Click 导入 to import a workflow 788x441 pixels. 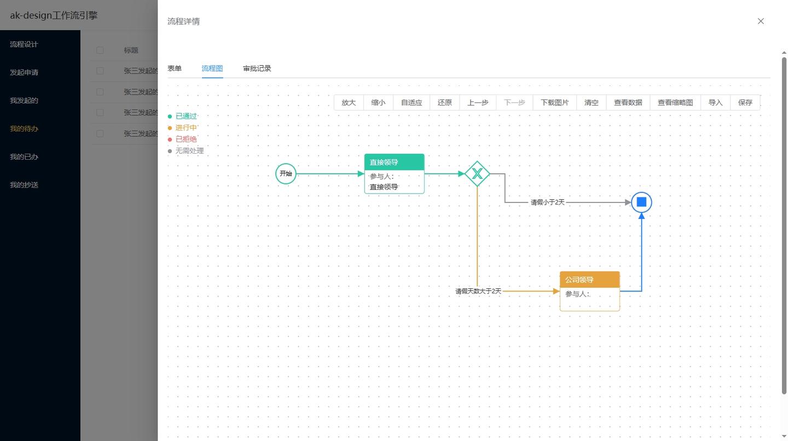[x=715, y=102]
